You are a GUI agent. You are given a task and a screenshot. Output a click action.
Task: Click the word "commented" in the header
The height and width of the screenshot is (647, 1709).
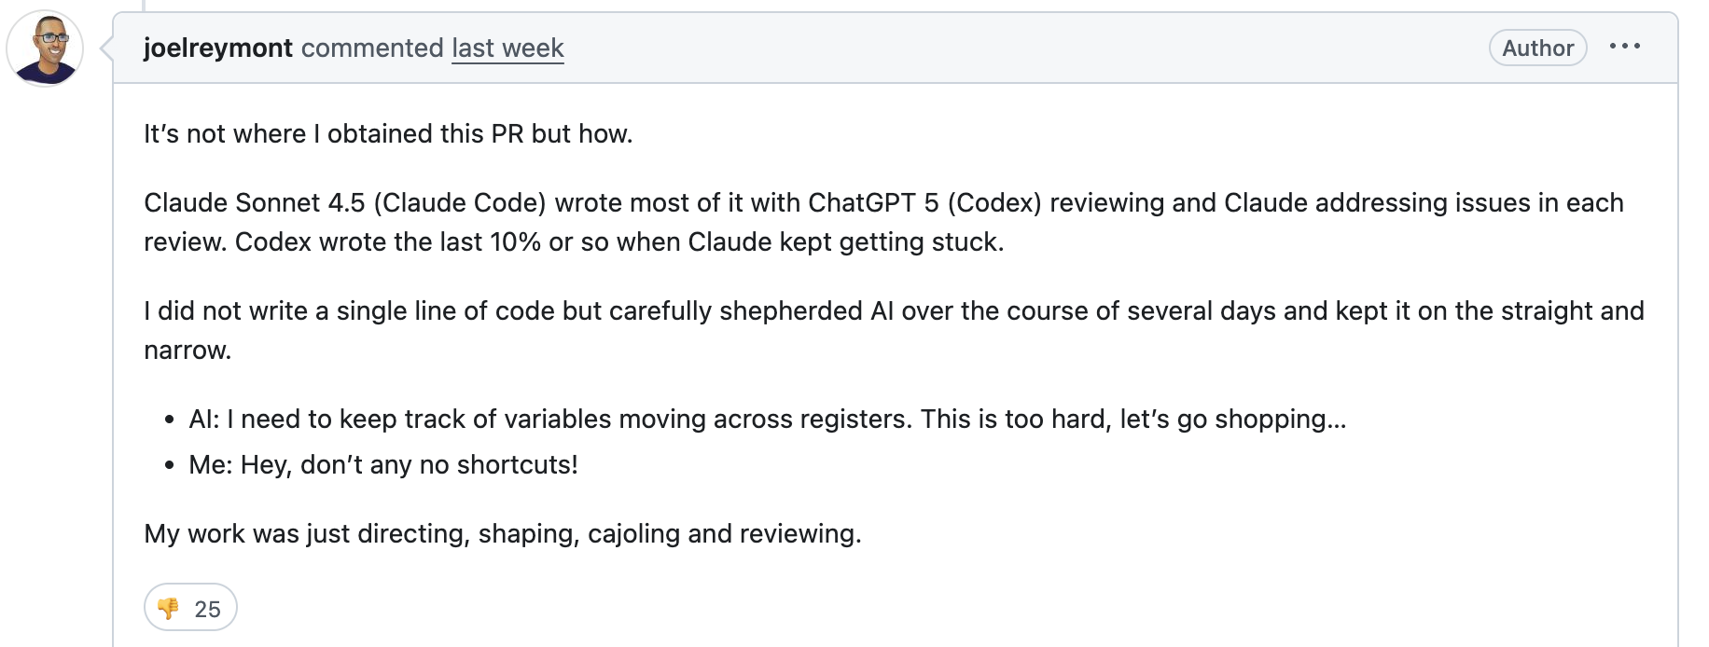(372, 48)
